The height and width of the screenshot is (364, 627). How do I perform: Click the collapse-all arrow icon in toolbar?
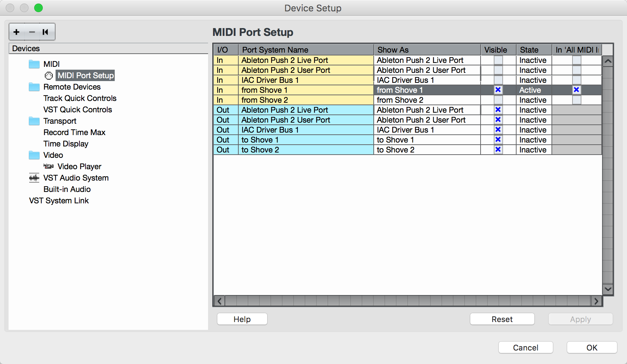pos(46,32)
